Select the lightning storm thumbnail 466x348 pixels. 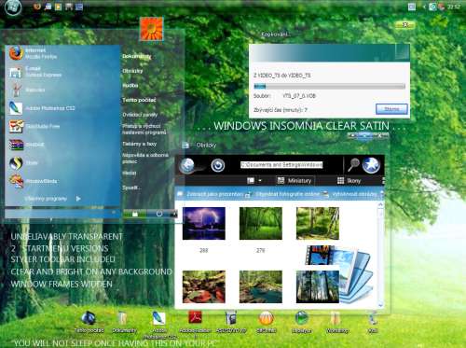(x=204, y=224)
